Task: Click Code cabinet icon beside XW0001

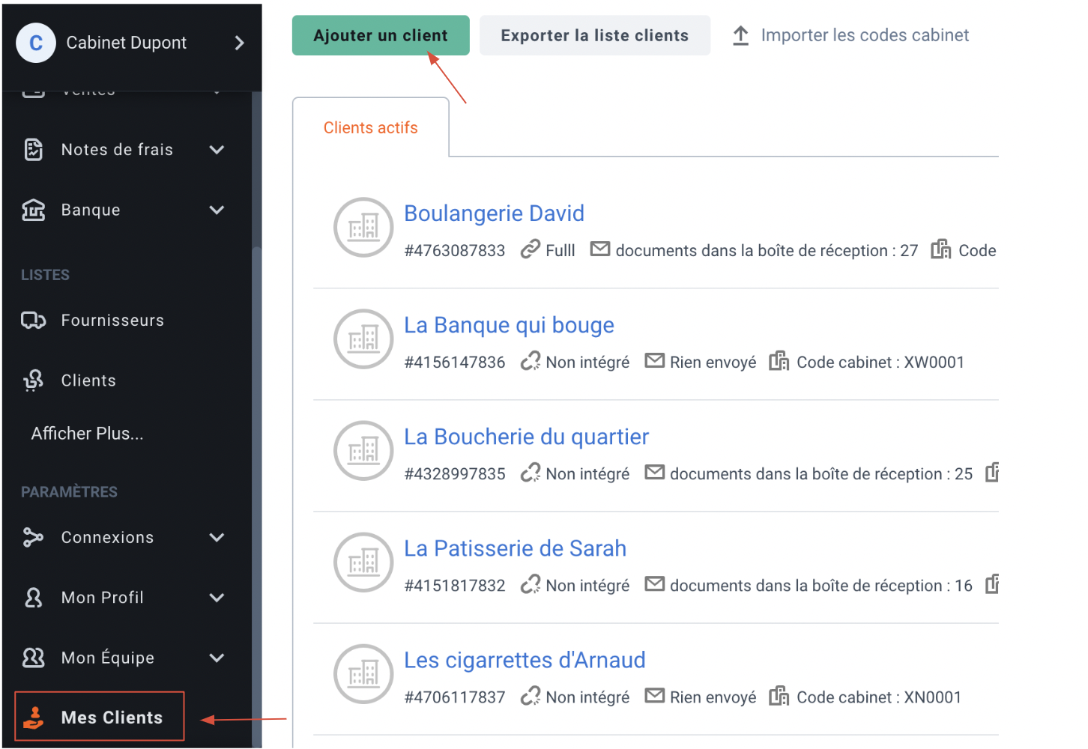Action: click(x=779, y=361)
